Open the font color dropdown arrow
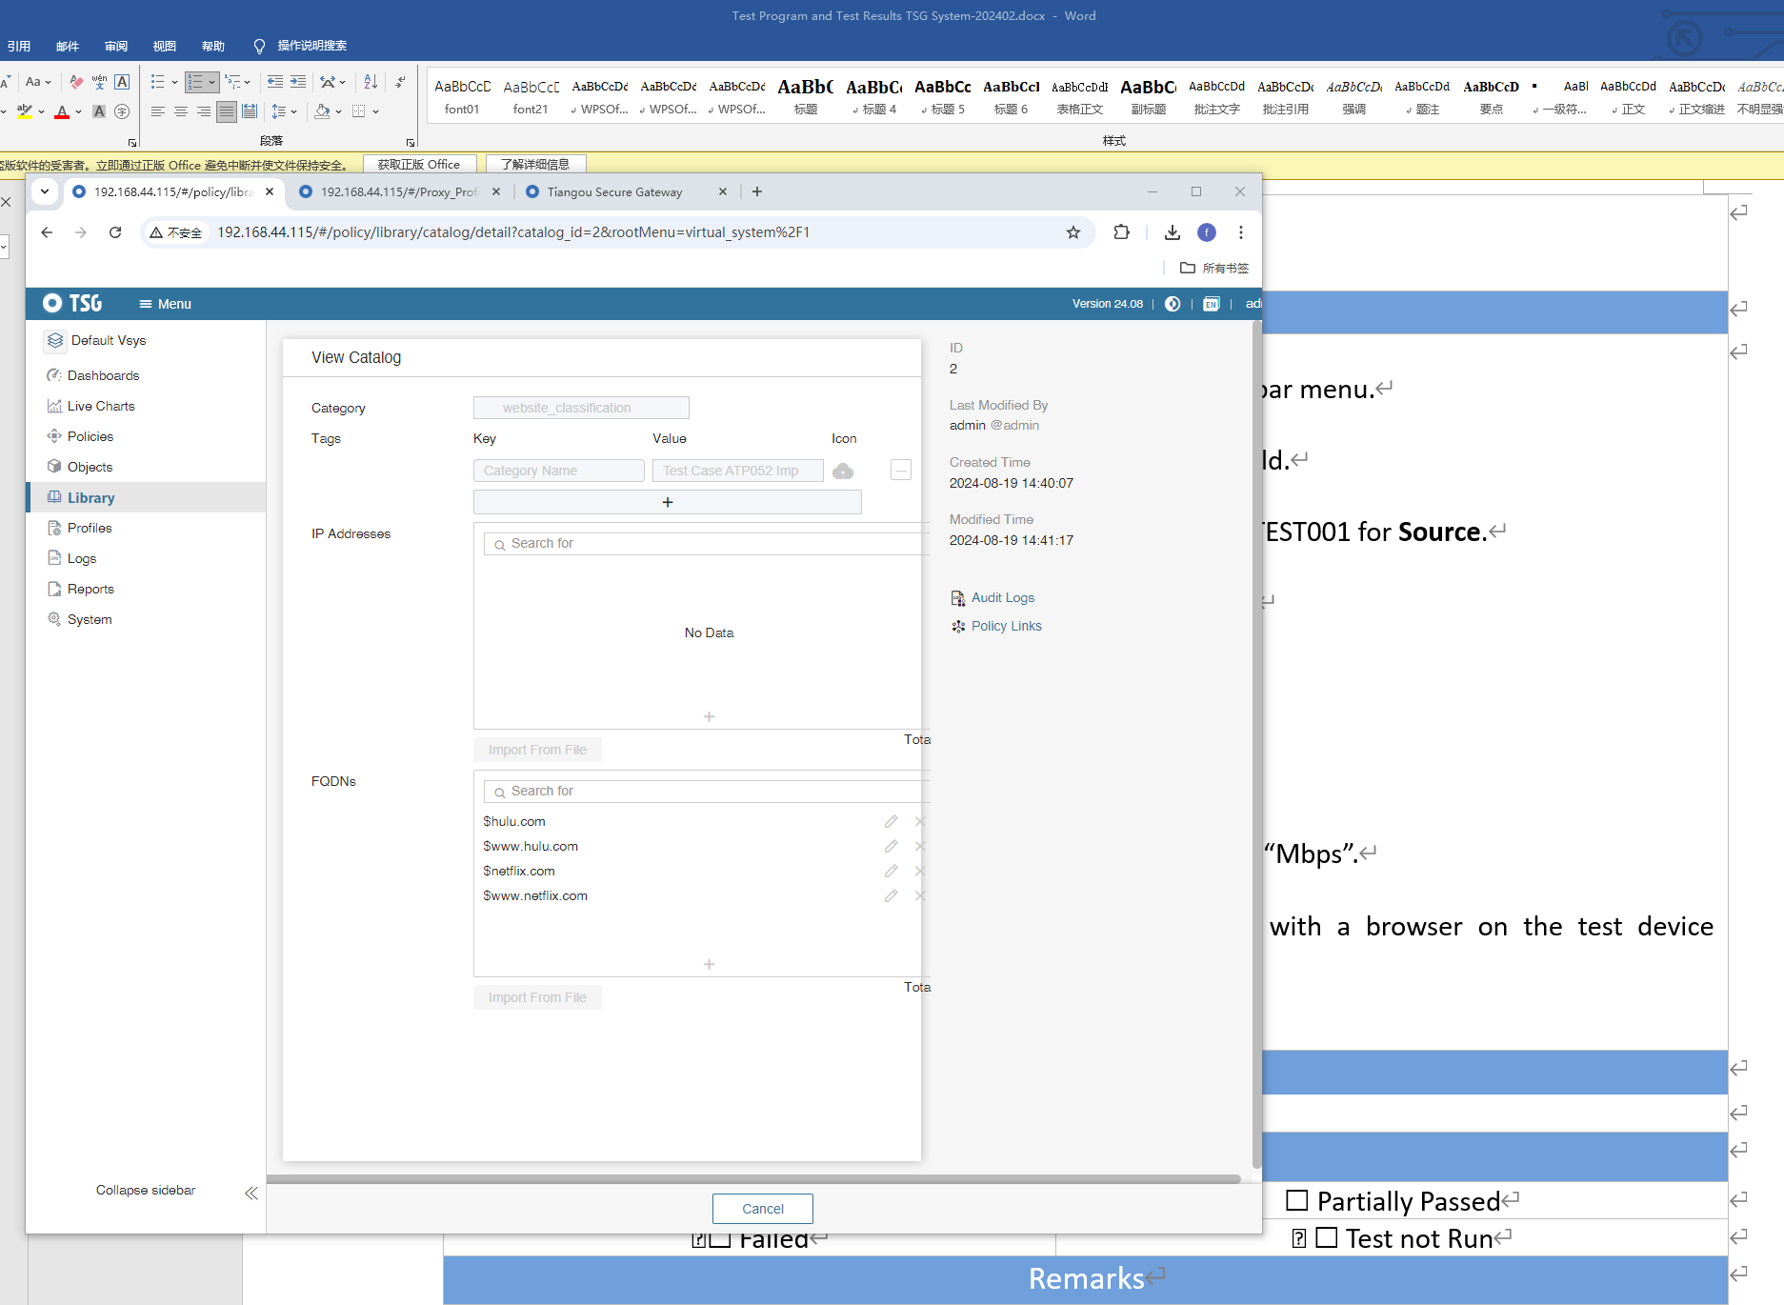Image resolution: width=1784 pixels, height=1305 pixels. coord(79,112)
